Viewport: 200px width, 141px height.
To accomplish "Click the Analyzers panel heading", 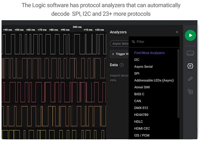I will [118, 32].
